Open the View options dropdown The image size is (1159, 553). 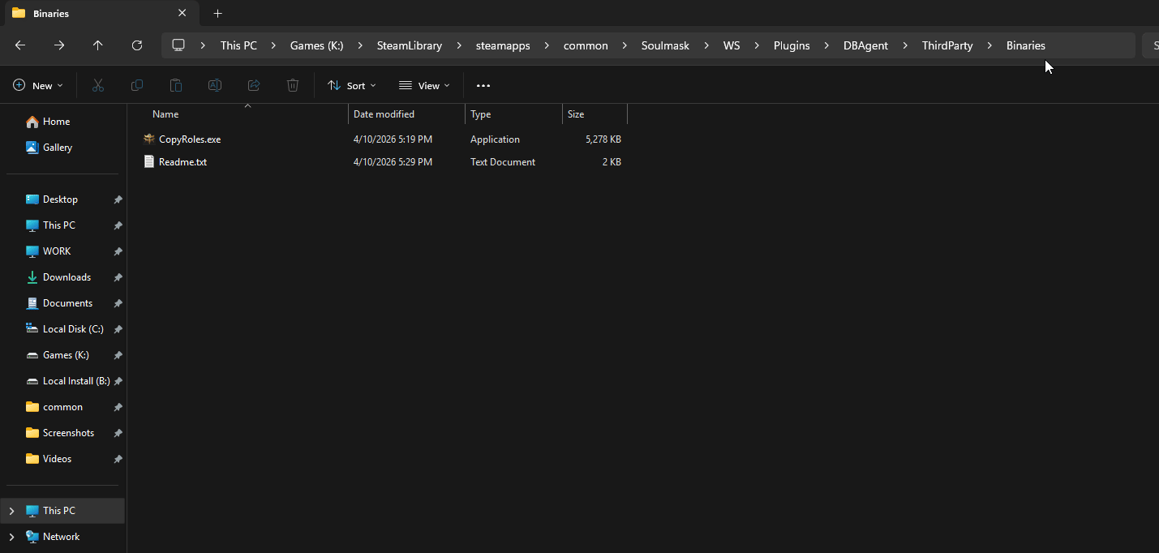424,85
